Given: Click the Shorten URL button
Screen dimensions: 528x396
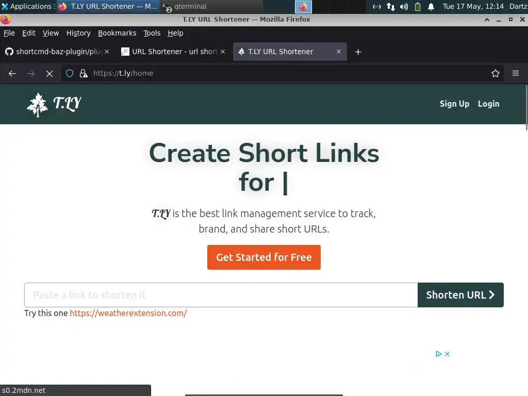Looking at the screenshot, I should pyautogui.click(x=460, y=295).
